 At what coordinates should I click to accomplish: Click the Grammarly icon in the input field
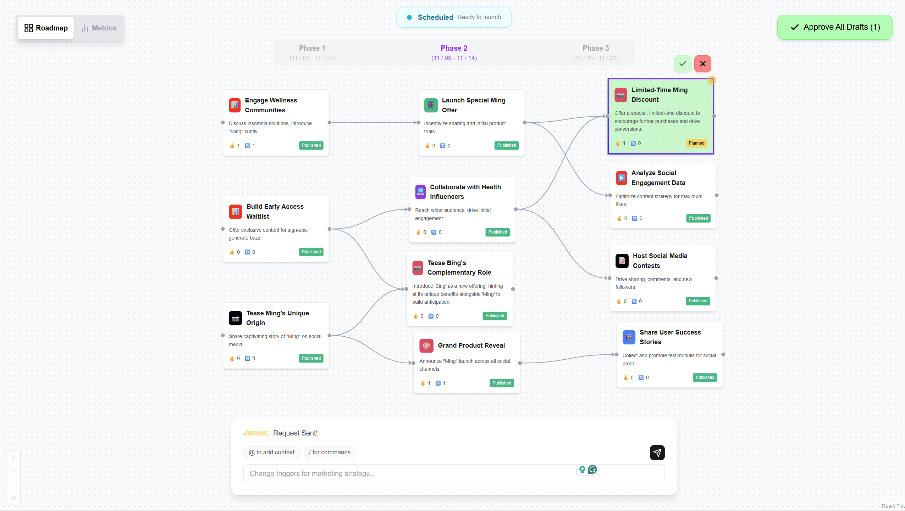[x=592, y=470]
